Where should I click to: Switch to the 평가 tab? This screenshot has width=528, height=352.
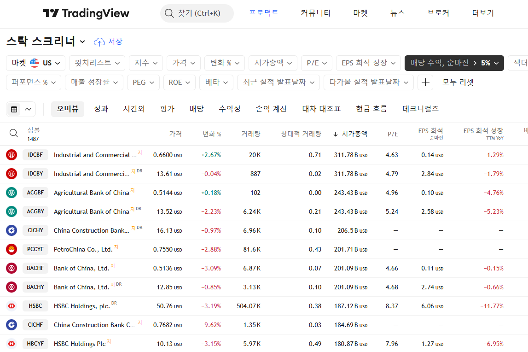pos(167,109)
